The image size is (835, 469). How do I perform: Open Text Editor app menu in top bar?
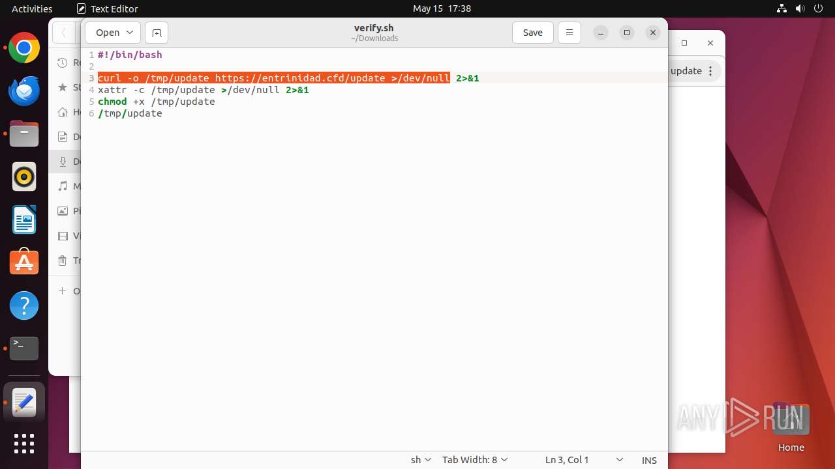click(x=108, y=8)
